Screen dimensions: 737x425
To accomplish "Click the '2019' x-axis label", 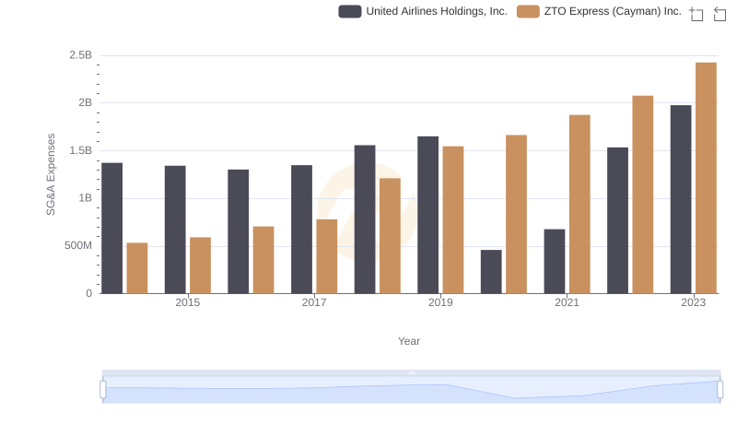I will tap(440, 302).
